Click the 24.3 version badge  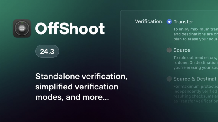point(47,52)
